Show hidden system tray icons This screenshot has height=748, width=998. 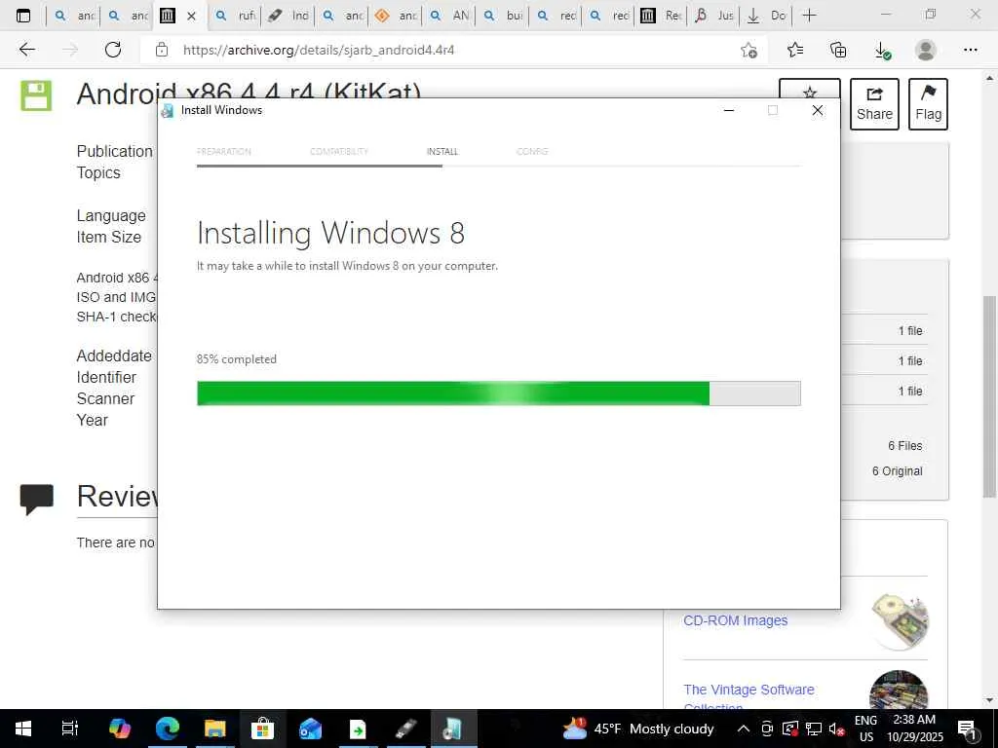point(743,729)
